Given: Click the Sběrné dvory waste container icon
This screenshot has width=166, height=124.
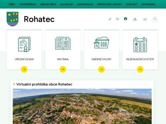Looking at the screenshot, I should 102,43.
